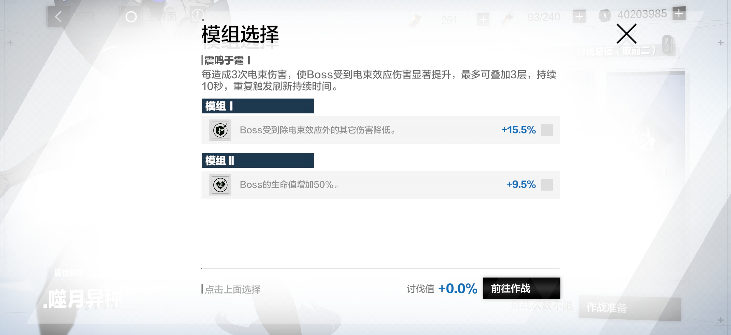The height and width of the screenshot is (335, 731).
Task: Select the 模组 II header
Action: [x=258, y=160]
